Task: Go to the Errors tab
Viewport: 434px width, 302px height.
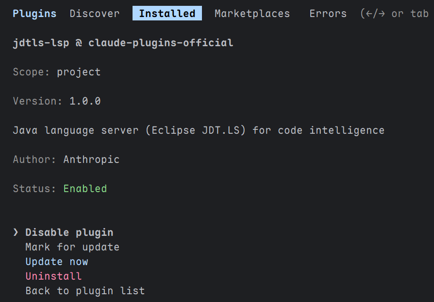Action: [x=328, y=13]
